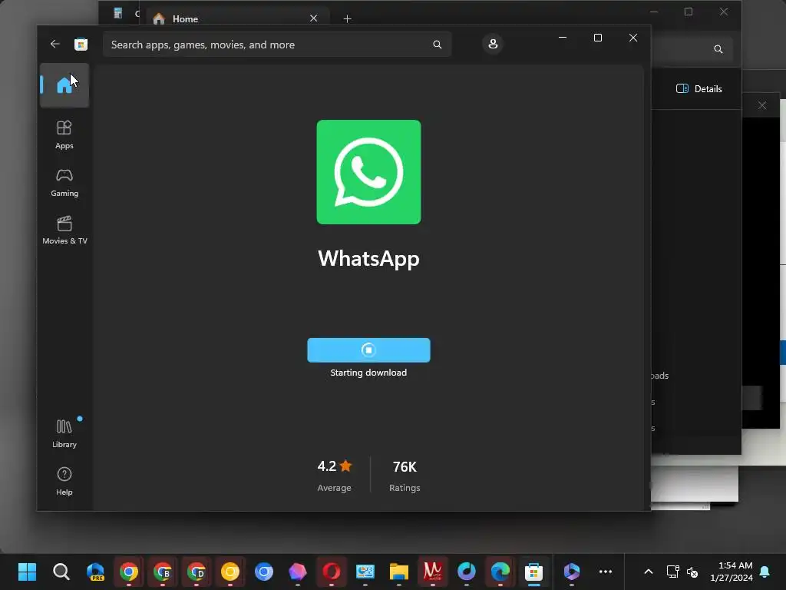Close the panel behind File Explorer
The height and width of the screenshot is (590, 786).
[762, 105]
